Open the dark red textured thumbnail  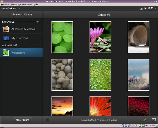[x=139, y=106]
